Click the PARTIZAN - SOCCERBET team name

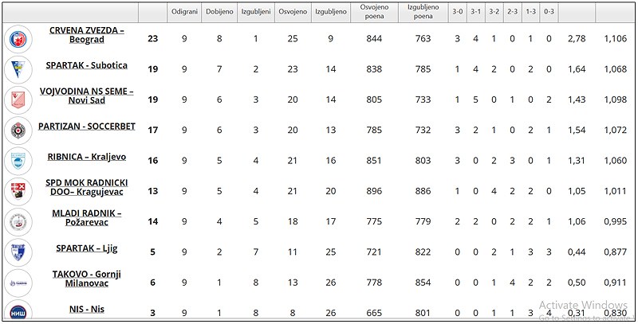87,127
